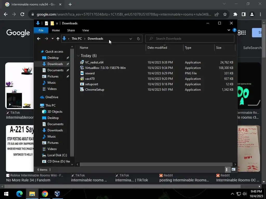Click the Search Downloads field
This screenshot has width=266, height=199.
tap(190, 39)
